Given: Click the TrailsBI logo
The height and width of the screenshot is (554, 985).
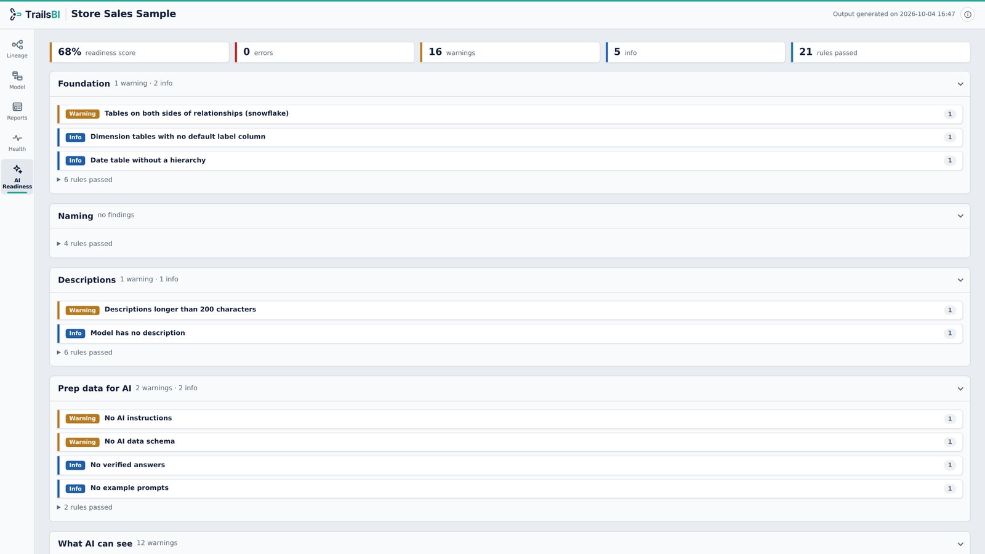Looking at the screenshot, I should (x=35, y=14).
